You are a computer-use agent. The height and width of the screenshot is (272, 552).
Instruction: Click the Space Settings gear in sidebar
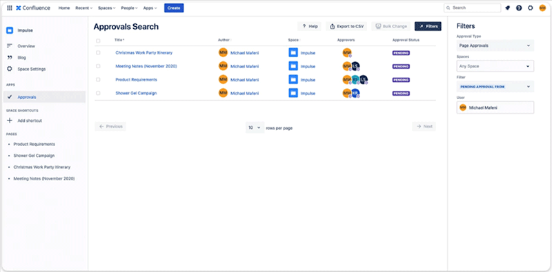tap(10, 69)
